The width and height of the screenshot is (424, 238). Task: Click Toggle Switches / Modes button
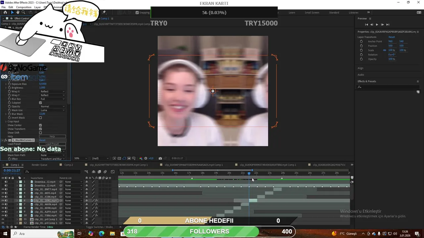(99, 227)
